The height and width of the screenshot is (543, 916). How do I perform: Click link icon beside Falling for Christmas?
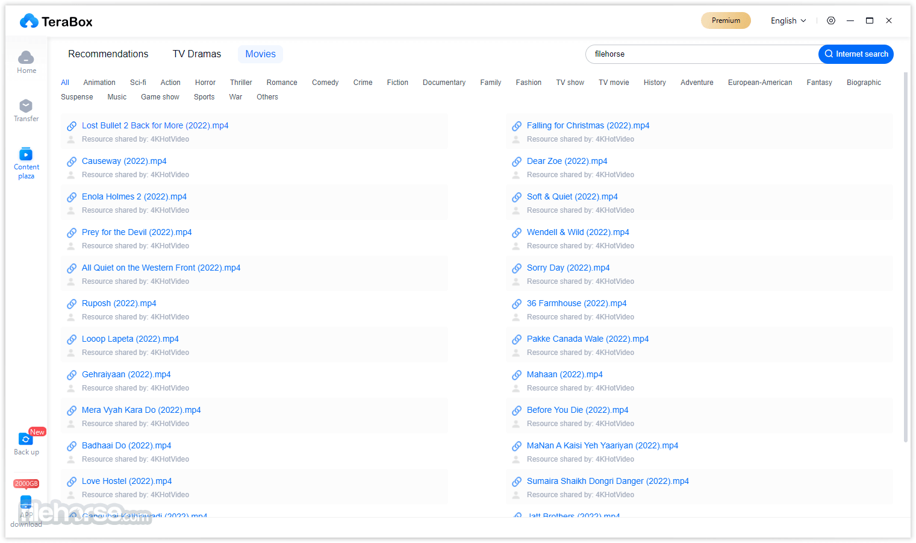pos(517,126)
